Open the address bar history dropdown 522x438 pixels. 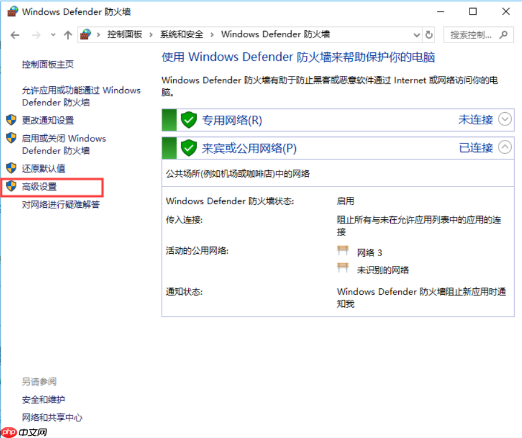(x=417, y=35)
